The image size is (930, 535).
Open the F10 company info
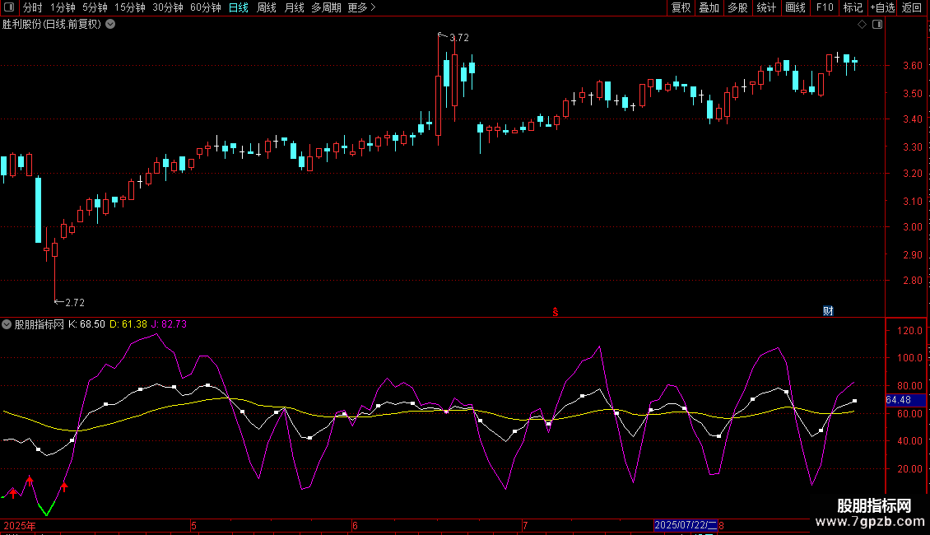[x=825, y=7]
